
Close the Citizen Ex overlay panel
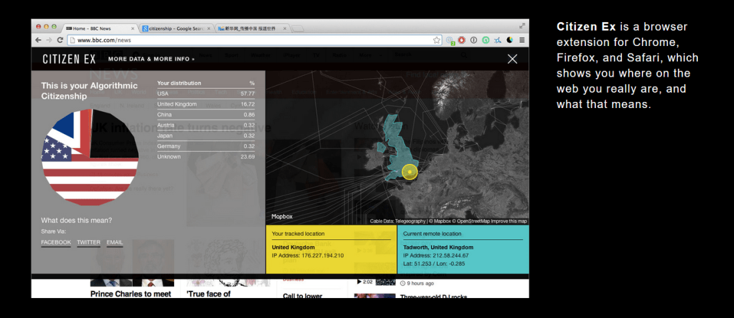(512, 59)
